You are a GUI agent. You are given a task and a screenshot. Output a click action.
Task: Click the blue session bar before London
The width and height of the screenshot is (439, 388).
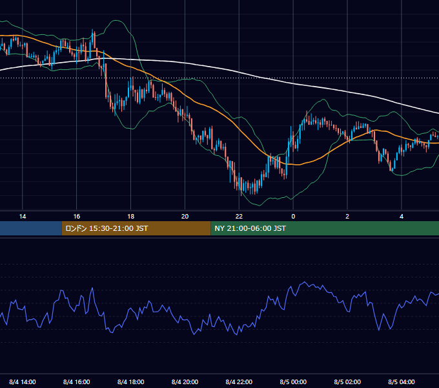tap(31, 228)
